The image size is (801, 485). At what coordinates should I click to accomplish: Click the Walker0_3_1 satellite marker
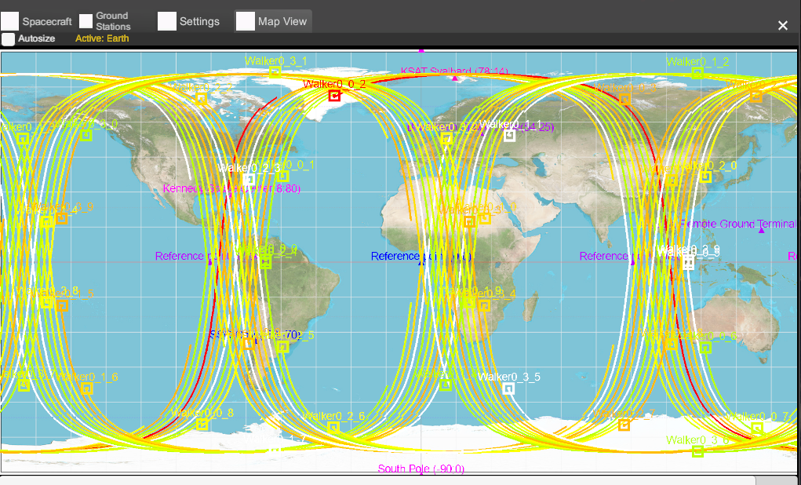275,71
